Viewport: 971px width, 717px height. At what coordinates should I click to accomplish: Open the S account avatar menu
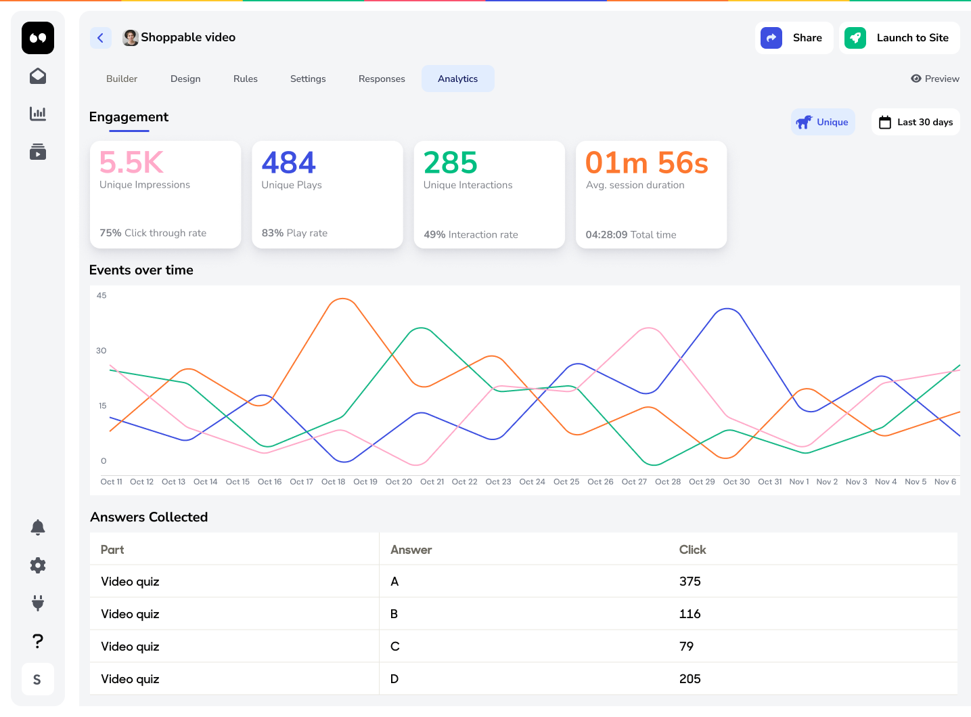point(38,679)
